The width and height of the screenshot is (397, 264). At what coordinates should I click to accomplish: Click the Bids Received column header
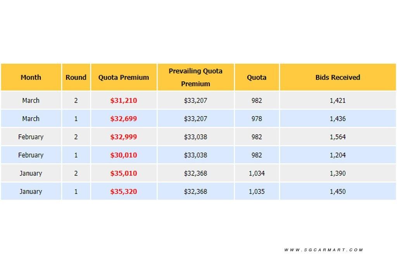[338, 77]
